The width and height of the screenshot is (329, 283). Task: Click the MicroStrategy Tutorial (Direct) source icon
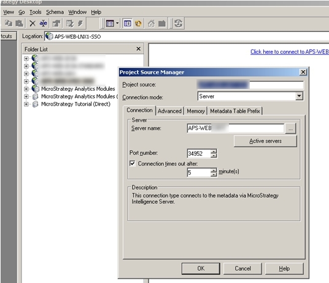point(35,104)
